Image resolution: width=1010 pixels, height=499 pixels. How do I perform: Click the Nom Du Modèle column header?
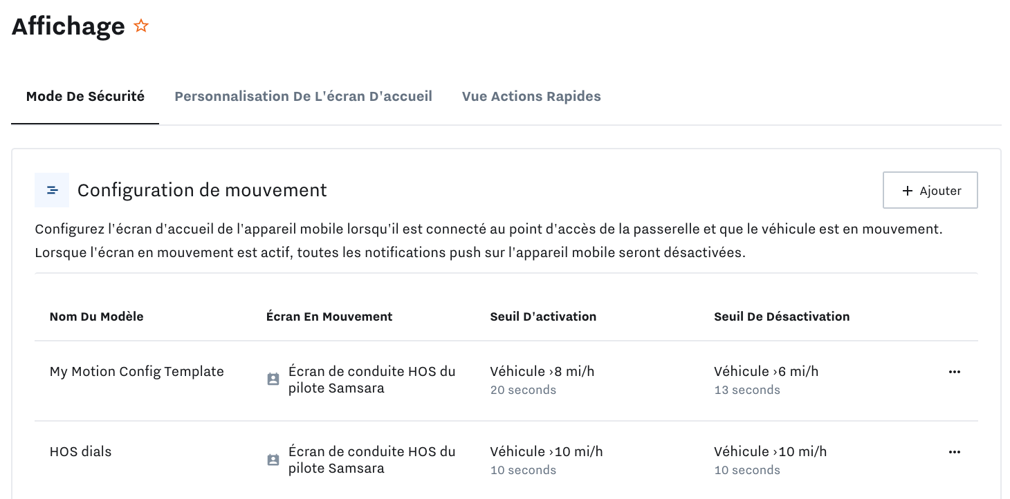96,316
